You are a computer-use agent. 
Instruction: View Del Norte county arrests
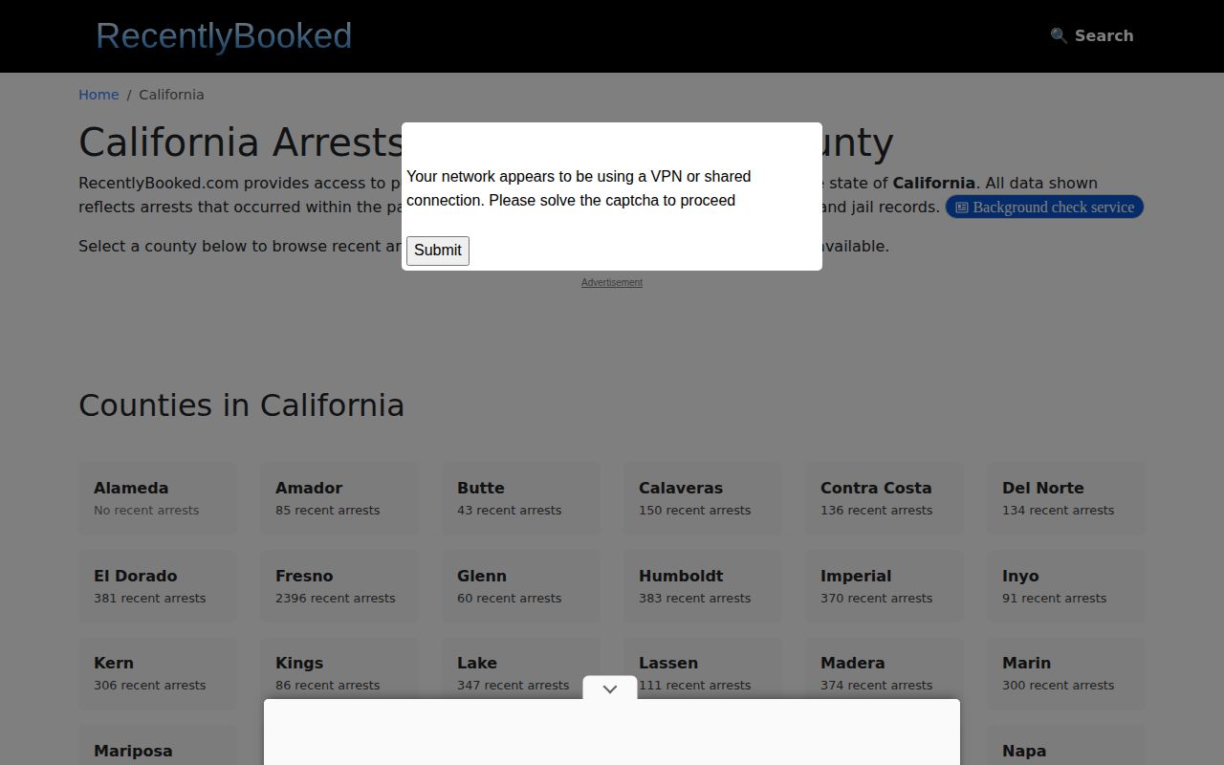tap(1066, 498)
